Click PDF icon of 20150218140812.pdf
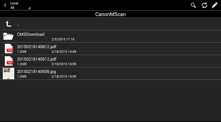The width and height of the screenshot is (221, 122). (x=9, y=49)
